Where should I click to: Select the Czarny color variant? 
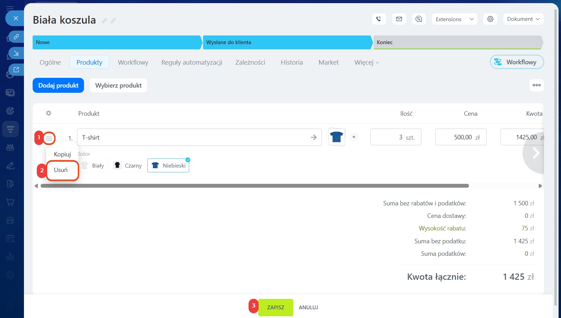pos(128,165)
